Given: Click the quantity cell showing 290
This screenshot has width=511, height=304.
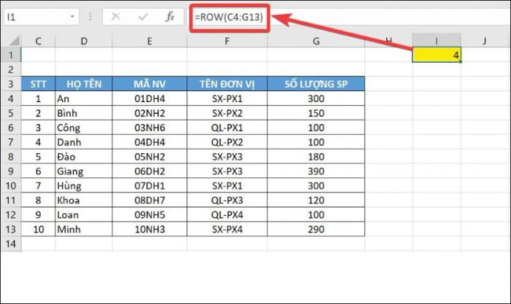Looking at the screenshot, I should click(x=316, y=229).
